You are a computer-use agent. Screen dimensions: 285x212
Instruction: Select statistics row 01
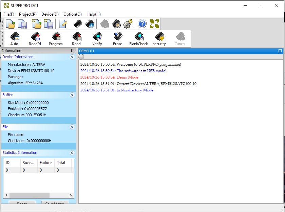[x=39, y=170]
